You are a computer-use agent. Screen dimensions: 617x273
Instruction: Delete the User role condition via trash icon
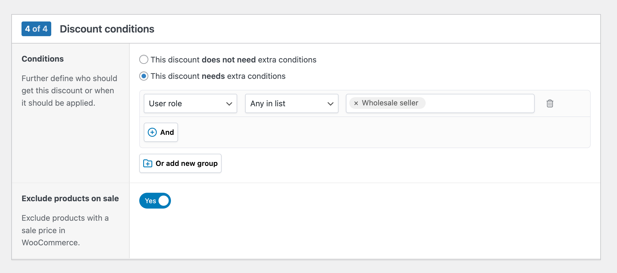550,103
